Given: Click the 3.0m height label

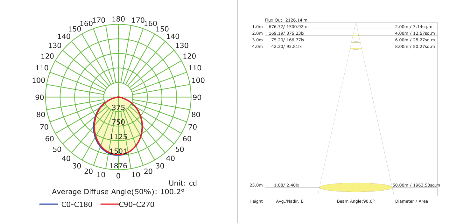Looking at the screenshot, I should tap(257, 40).
